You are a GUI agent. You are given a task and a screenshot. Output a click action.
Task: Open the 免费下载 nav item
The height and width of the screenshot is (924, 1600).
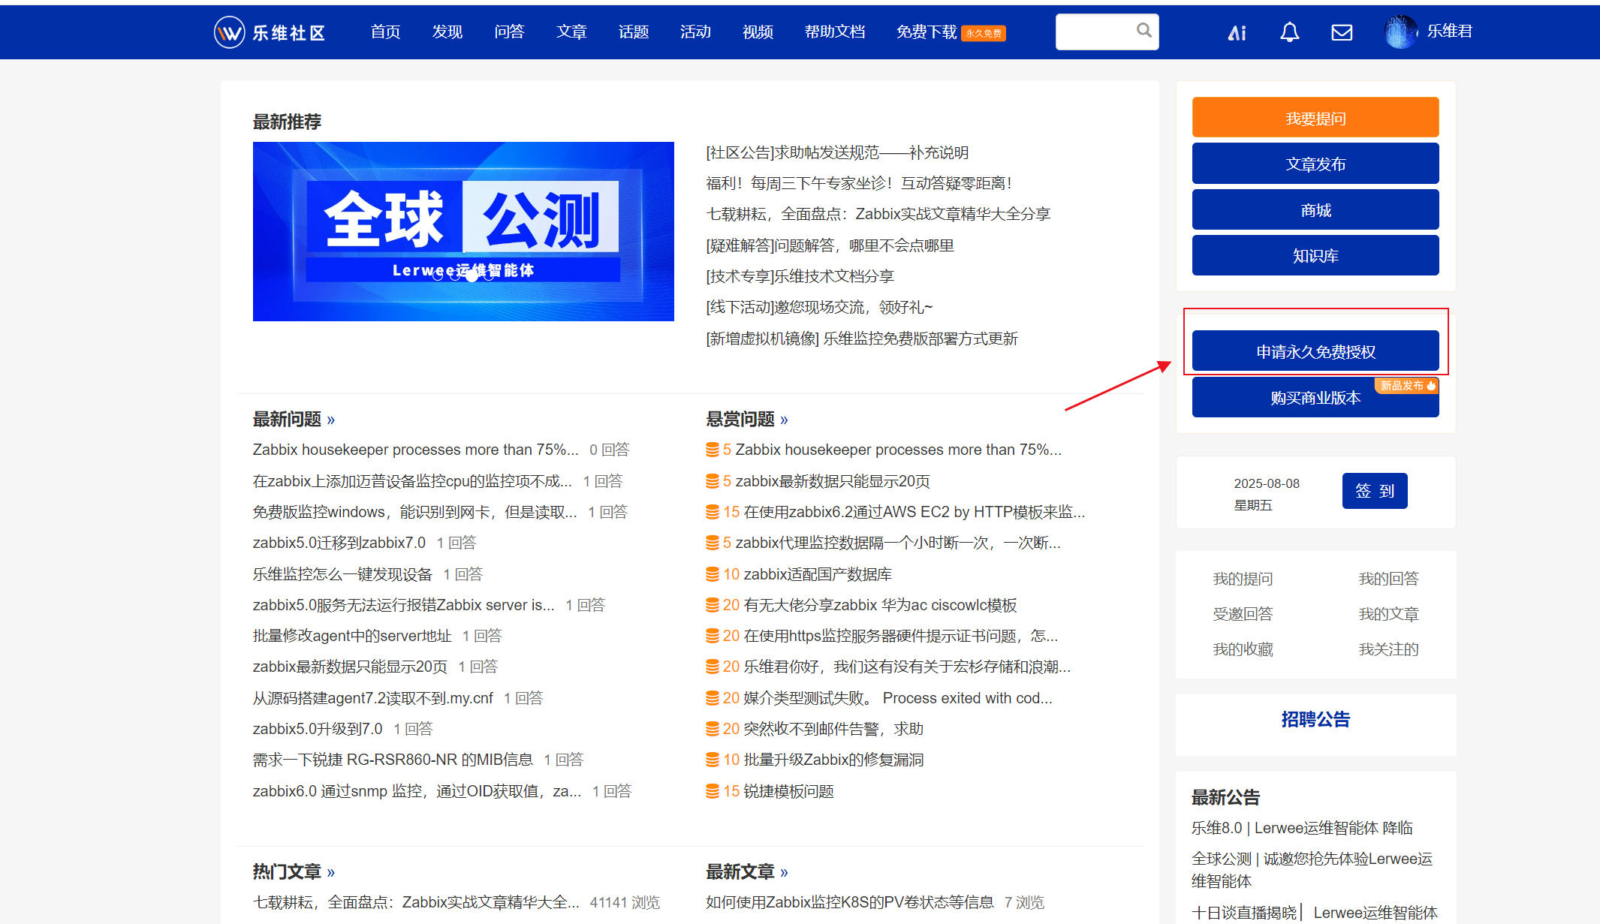pos(927,32)
